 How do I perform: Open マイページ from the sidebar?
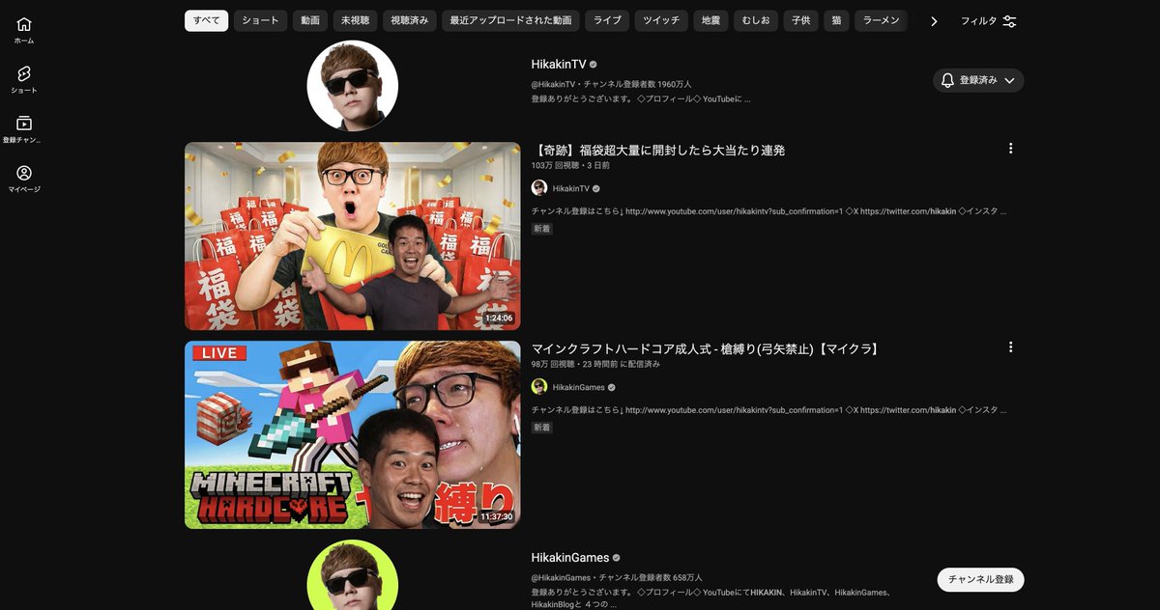23,178
